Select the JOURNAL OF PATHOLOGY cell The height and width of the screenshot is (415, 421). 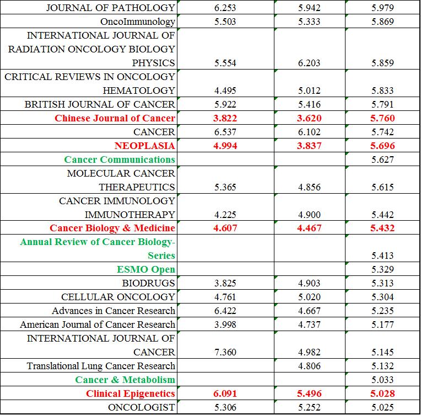[x=89, y=7]
